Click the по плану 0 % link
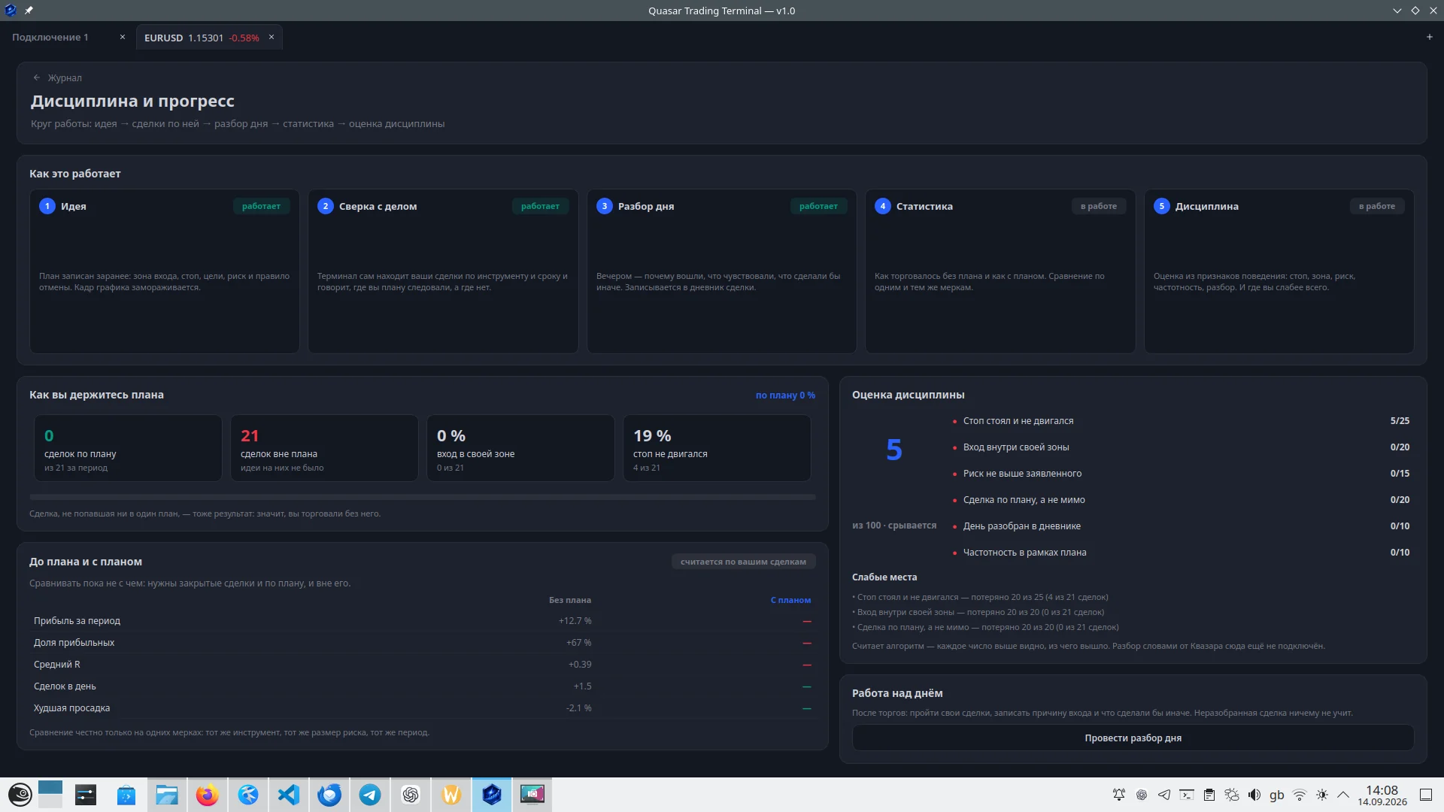This screenshot has width=1444, height=812. coord(785,395)
